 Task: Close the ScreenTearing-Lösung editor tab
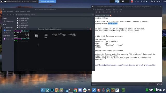[x=111, y=16]
